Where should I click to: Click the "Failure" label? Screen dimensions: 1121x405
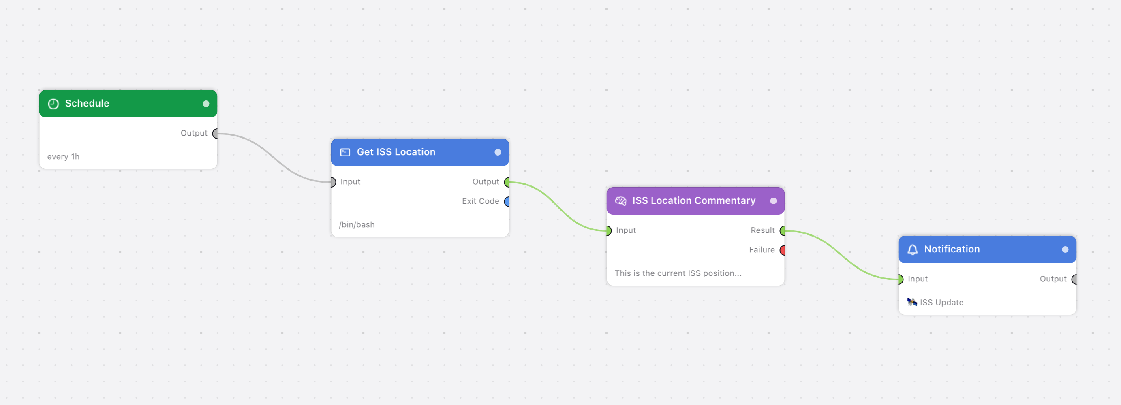pos(762,250)
